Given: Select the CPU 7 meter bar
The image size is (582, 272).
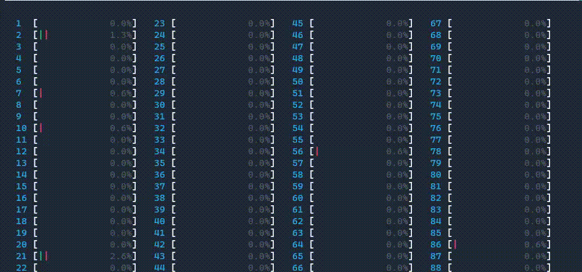Looking at the screenshot, I should click(x=85, y=93).
